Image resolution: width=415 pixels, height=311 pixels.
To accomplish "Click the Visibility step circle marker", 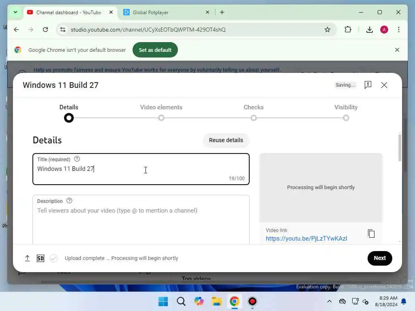I will pyautogui.click(x=346, y=118).
